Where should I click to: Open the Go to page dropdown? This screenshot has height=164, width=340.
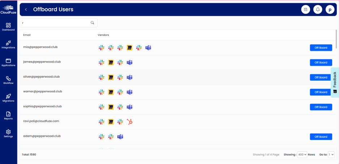[331, 155]
